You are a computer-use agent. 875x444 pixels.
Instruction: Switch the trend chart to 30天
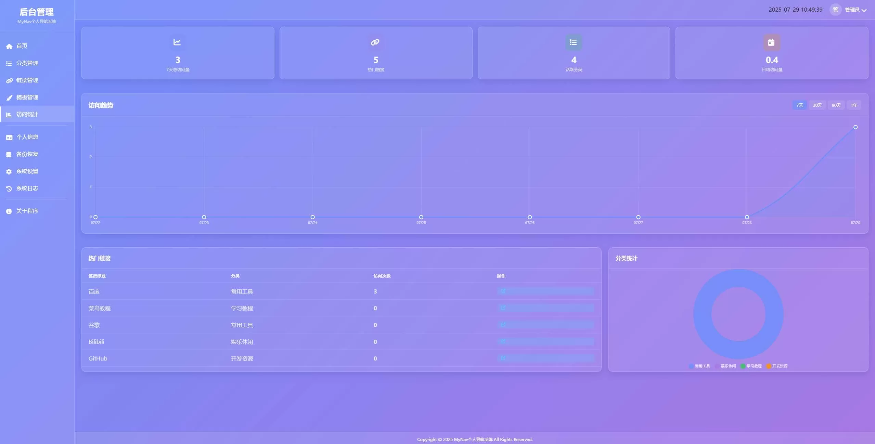(x=817, y=105)
